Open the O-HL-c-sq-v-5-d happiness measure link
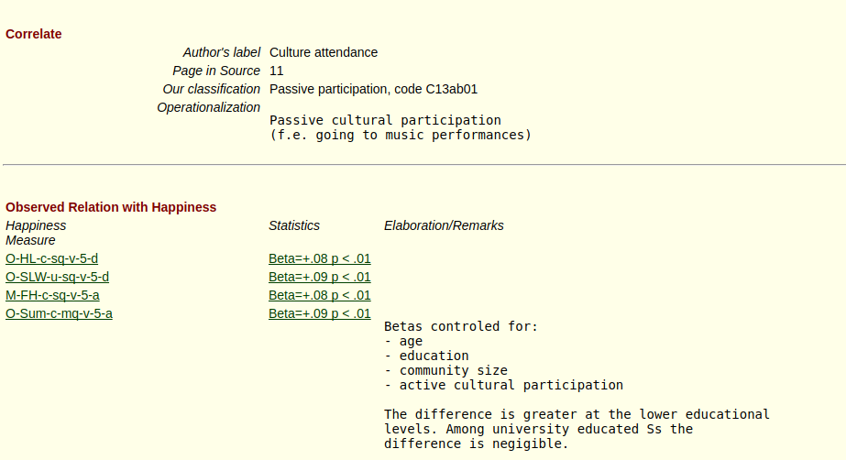 pos(52,258)
